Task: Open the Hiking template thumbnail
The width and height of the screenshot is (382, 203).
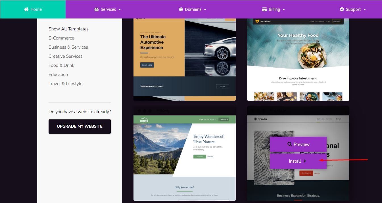Action: (x=184, y=158)
